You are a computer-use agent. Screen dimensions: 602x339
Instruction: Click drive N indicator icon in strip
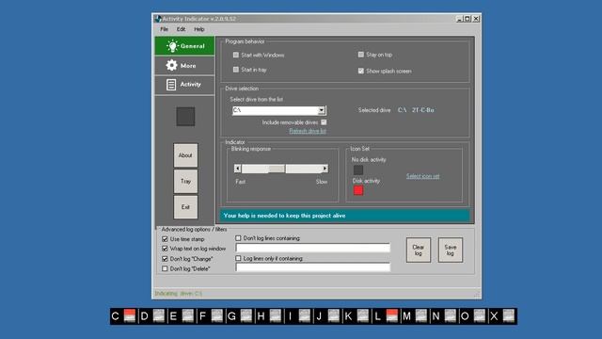coord(451,316)
